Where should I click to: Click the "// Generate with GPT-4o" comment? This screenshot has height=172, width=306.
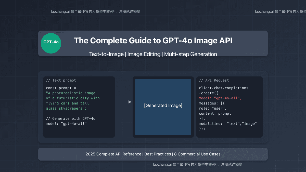pos(71,118)
